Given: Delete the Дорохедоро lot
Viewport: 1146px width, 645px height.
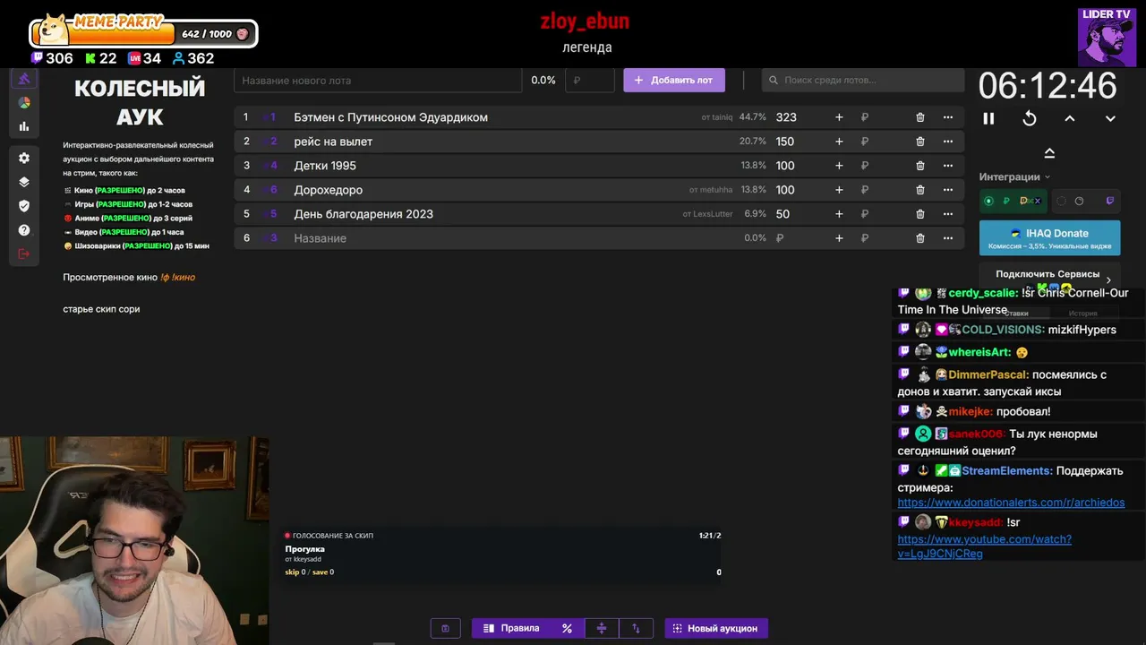Looking at the screenshot, I should click(x=919, y=190).
